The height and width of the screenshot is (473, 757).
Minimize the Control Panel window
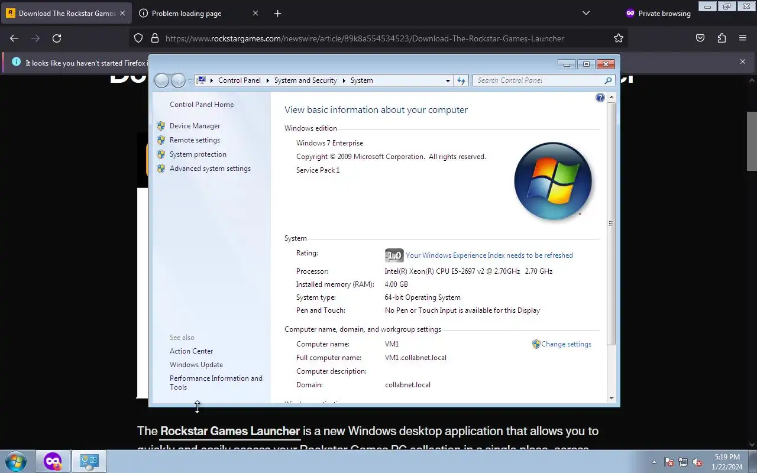click(x=567, y=64)
